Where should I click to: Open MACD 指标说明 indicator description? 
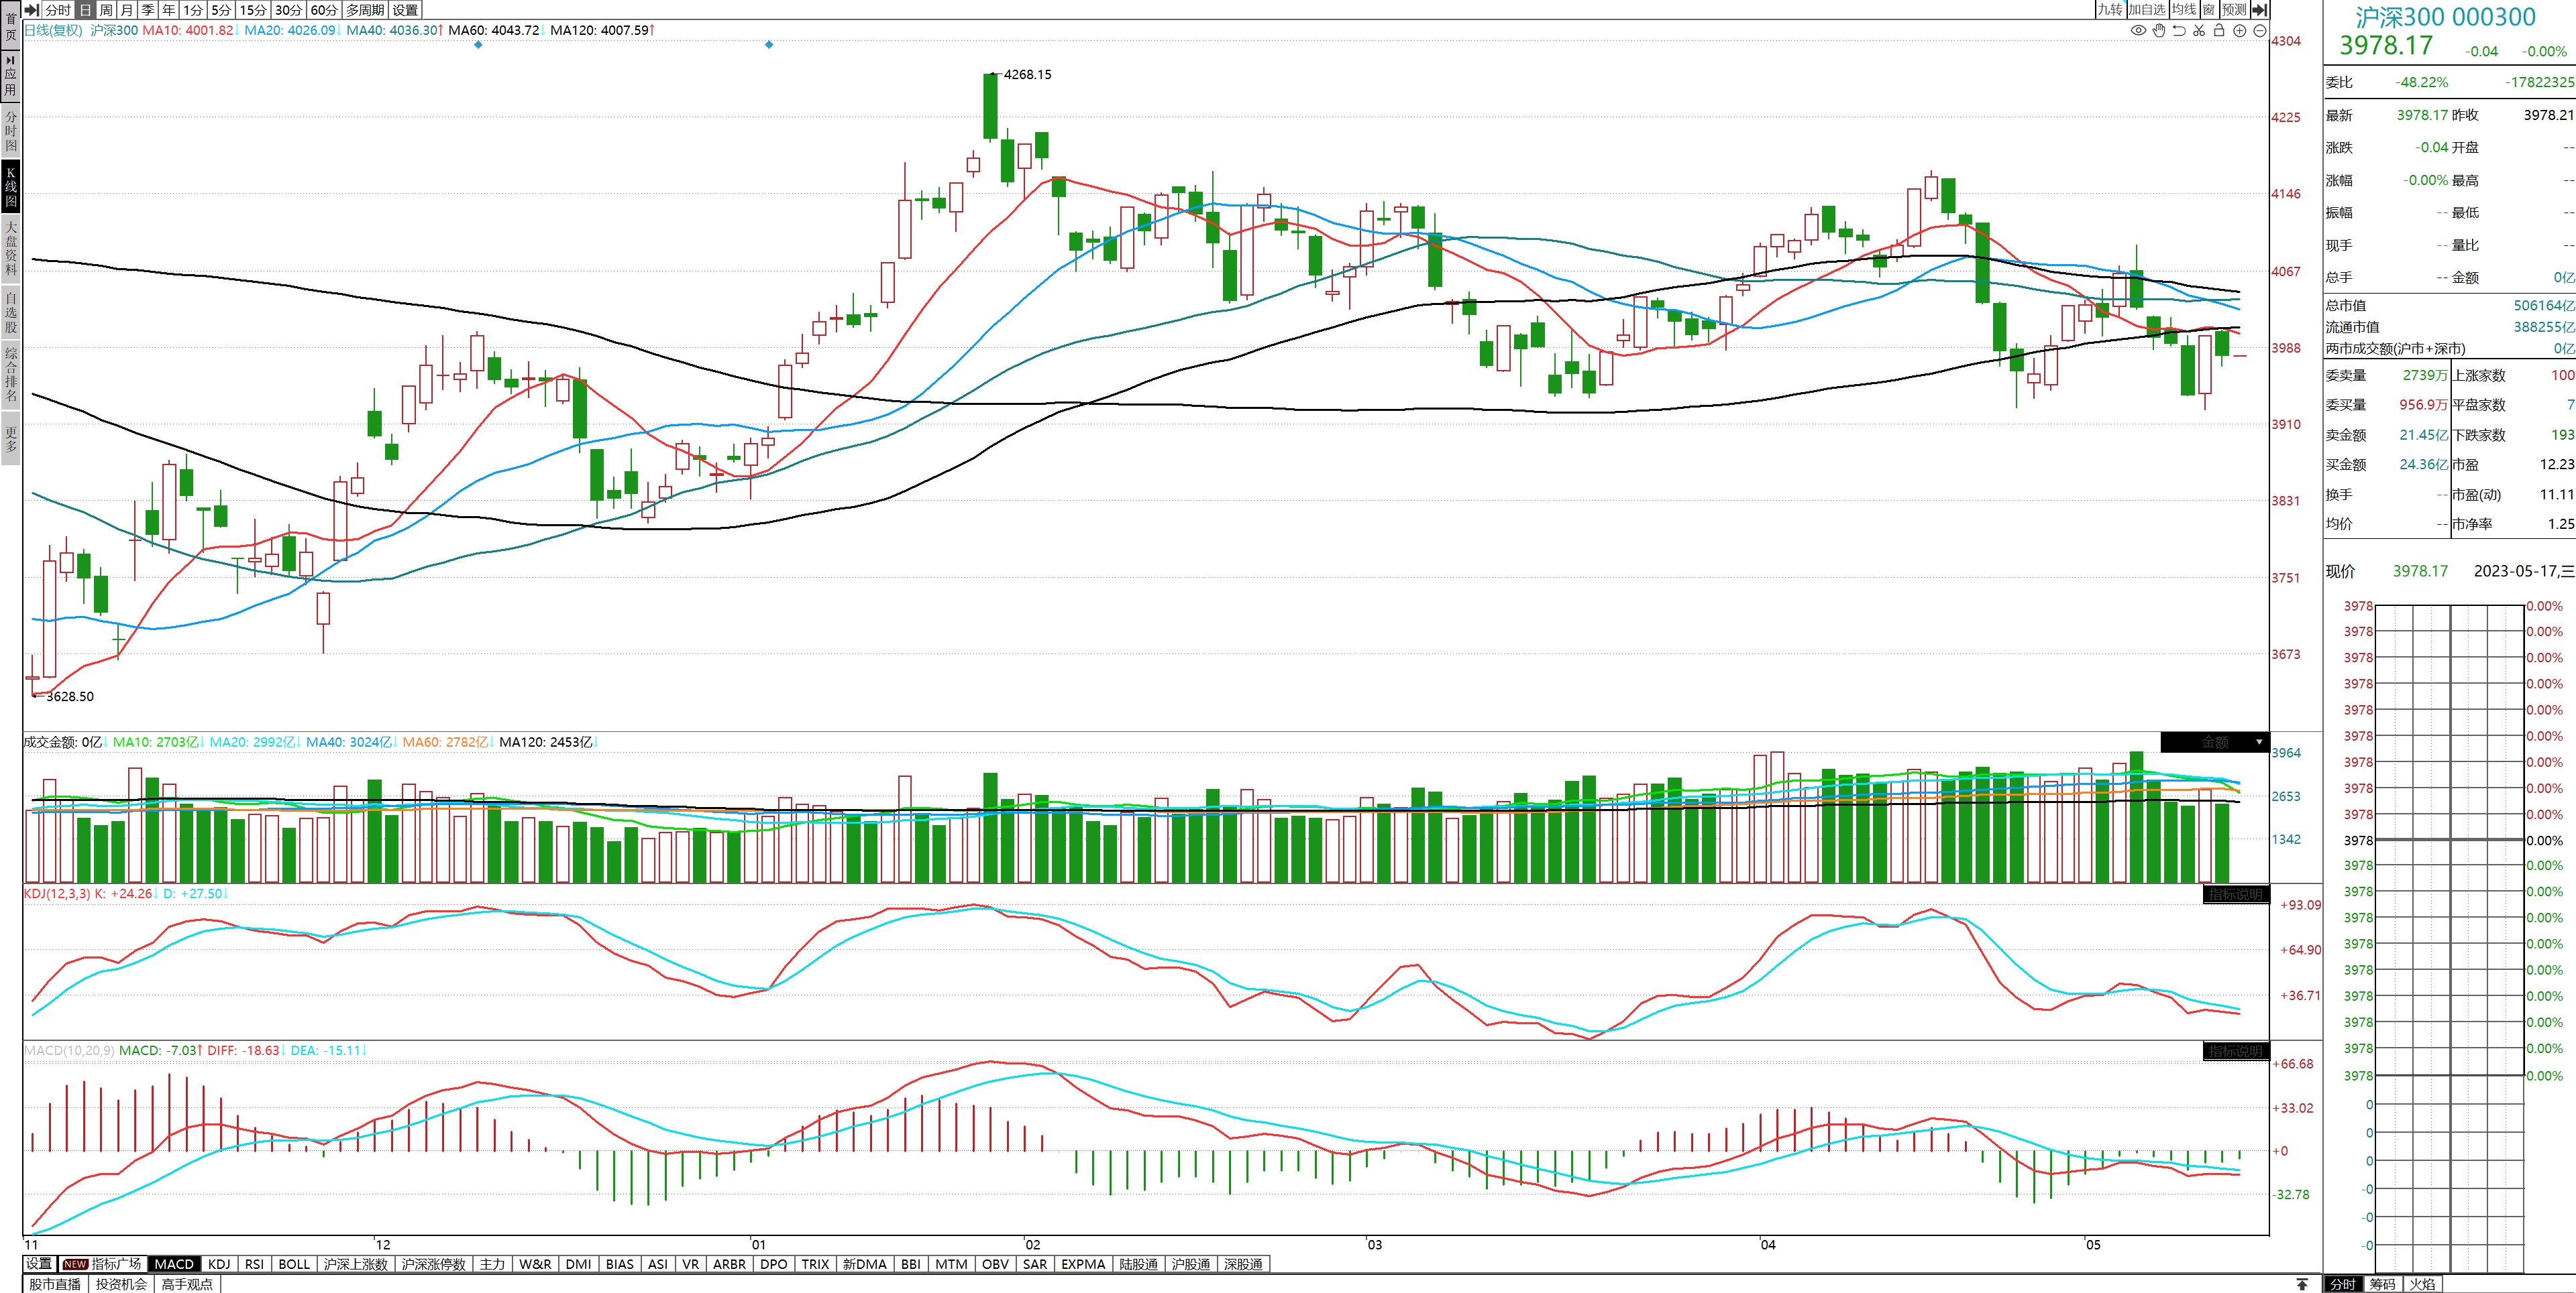click(2235, 1051)
